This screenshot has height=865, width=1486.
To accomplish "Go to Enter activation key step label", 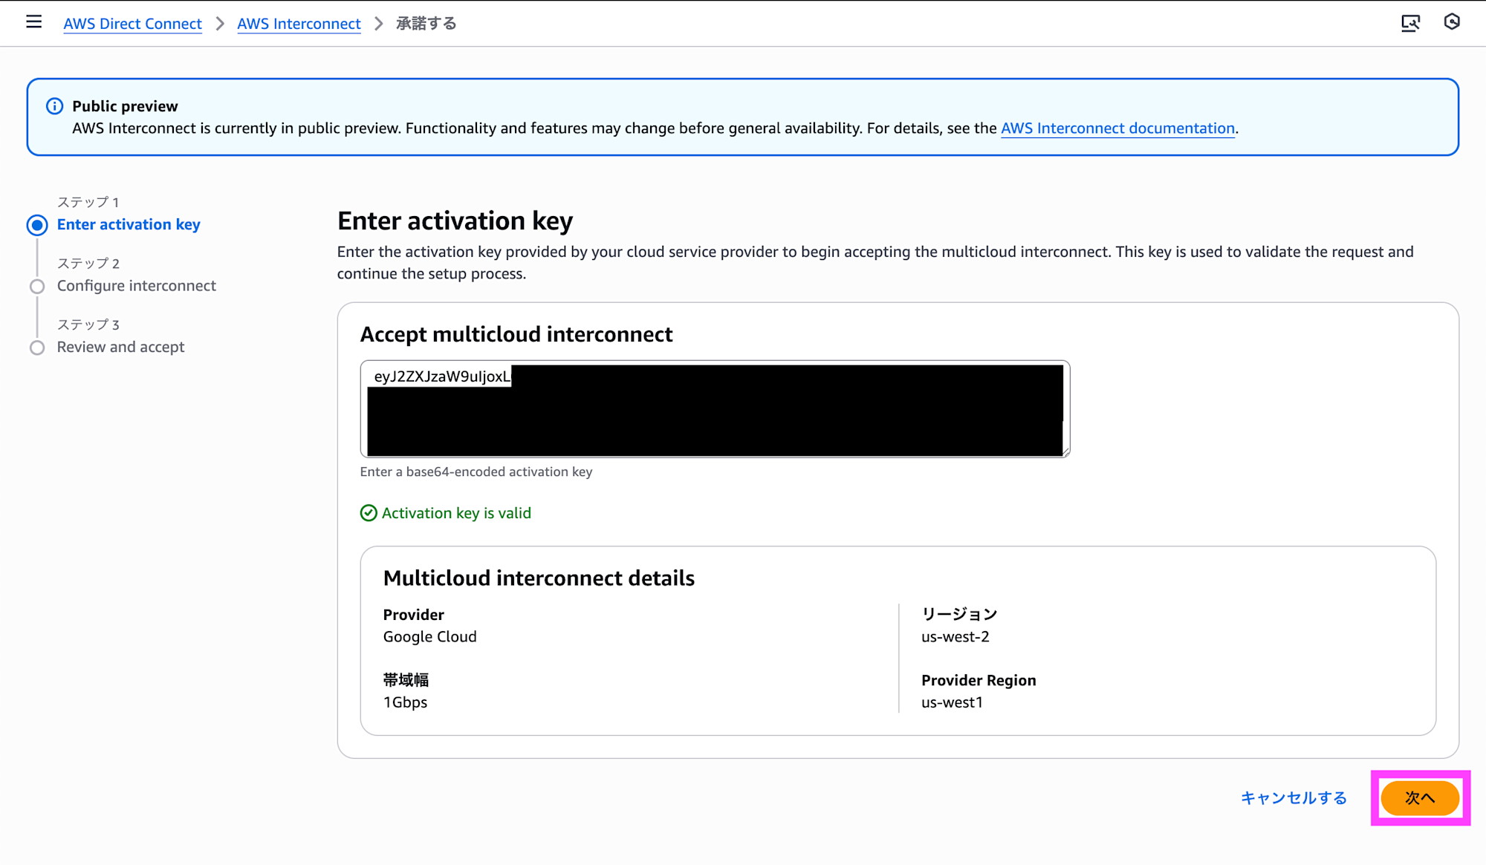I will tap(129, 224).
